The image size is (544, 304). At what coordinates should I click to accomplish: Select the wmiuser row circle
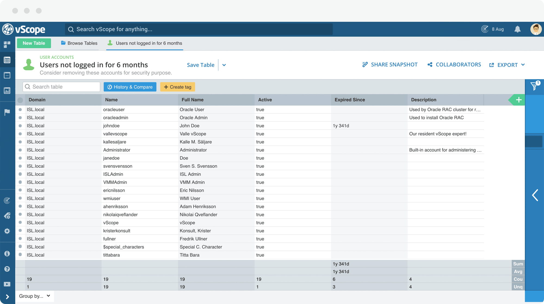[x=20, y=198]
